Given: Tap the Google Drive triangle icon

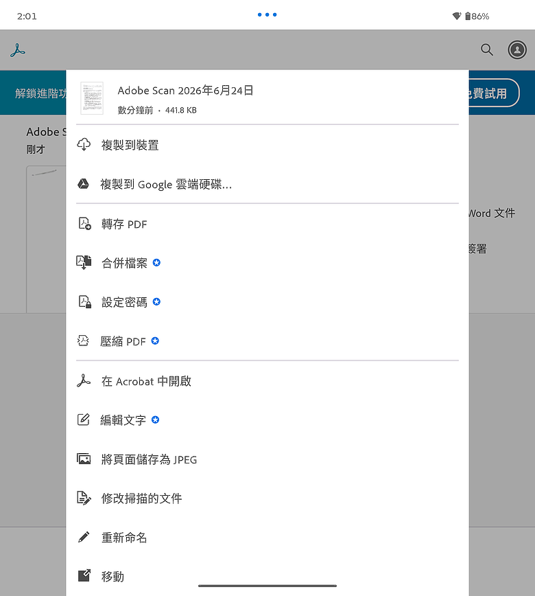Looking at the screenshot, I should tap(84, 184).
